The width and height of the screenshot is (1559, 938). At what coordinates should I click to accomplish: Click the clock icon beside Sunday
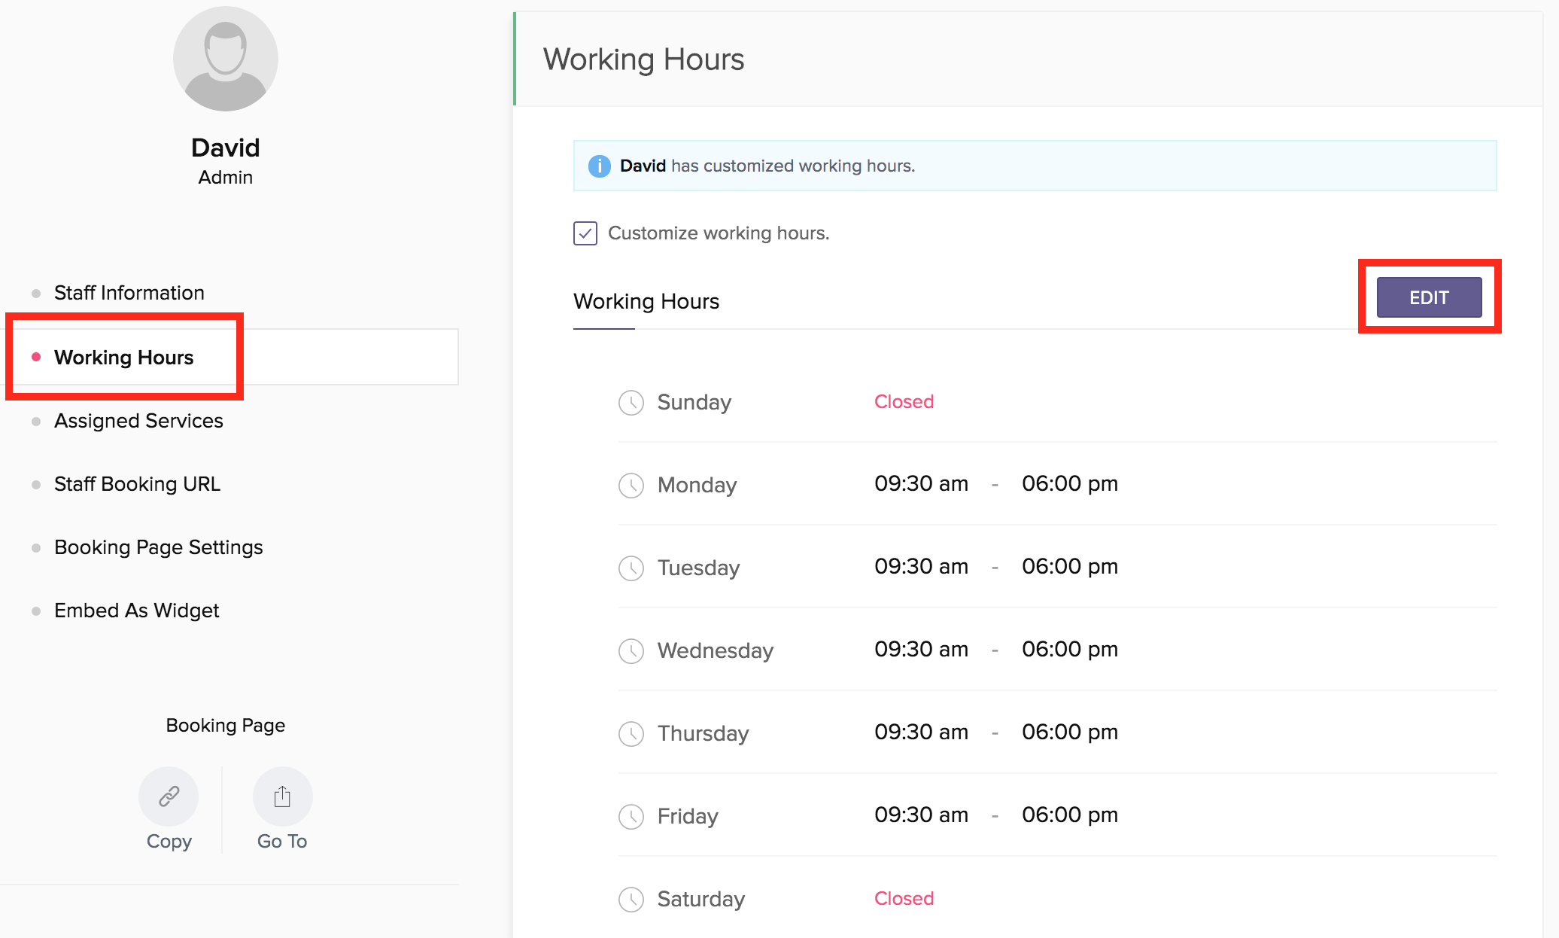tap(631, 403)
